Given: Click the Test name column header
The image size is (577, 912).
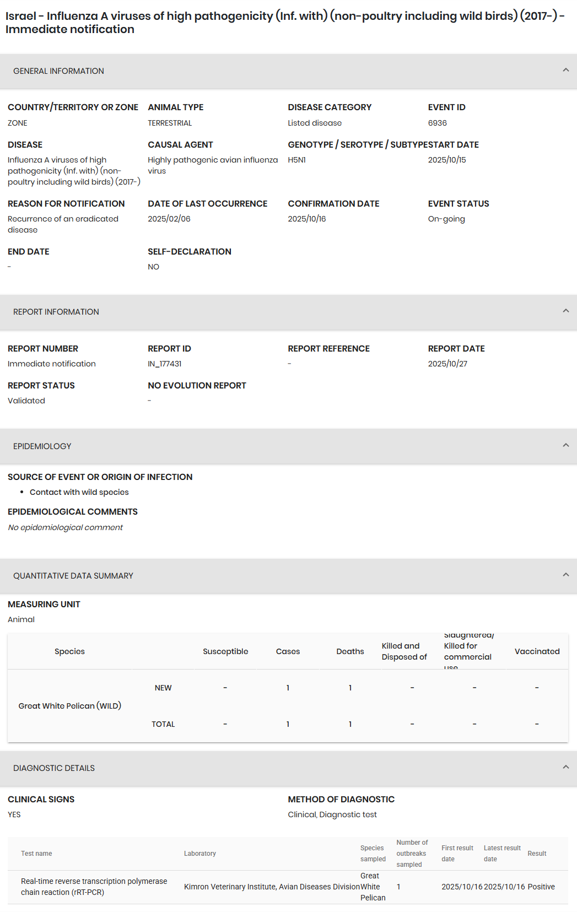Looking at the screenshot, I should [x=36, y=854].
